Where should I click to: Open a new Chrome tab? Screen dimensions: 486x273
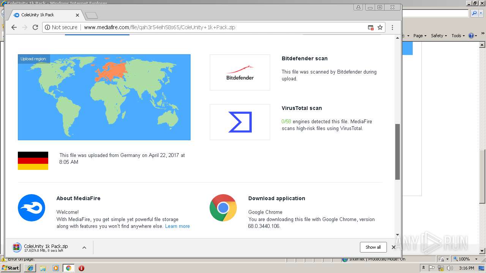coord(92,15)
